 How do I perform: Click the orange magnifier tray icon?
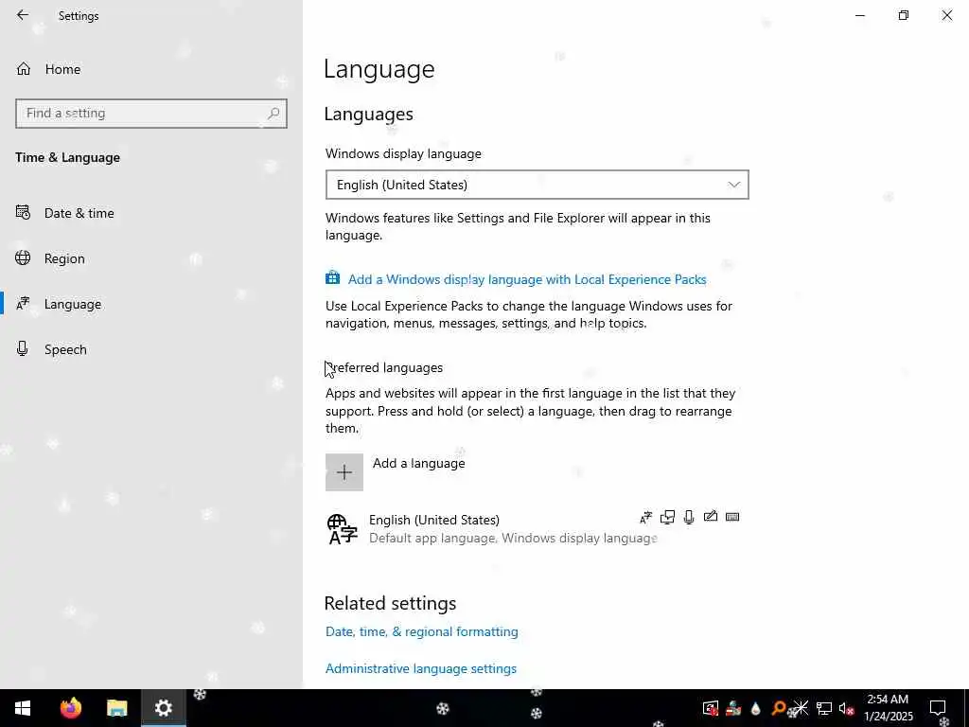click(x=779, y=708)
